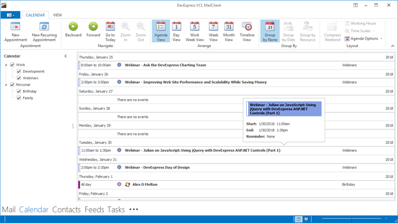The image size is (398, 223).
Task: Click the tooltip title for Julian on JavaScript
Action: 284,109
